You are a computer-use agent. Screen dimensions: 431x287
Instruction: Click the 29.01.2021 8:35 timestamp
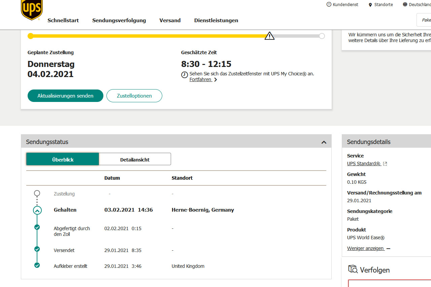click(123, 250)
